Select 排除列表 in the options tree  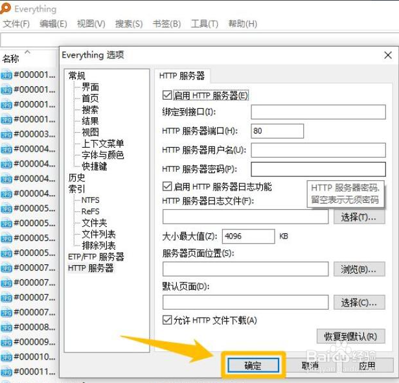point(98,245)
